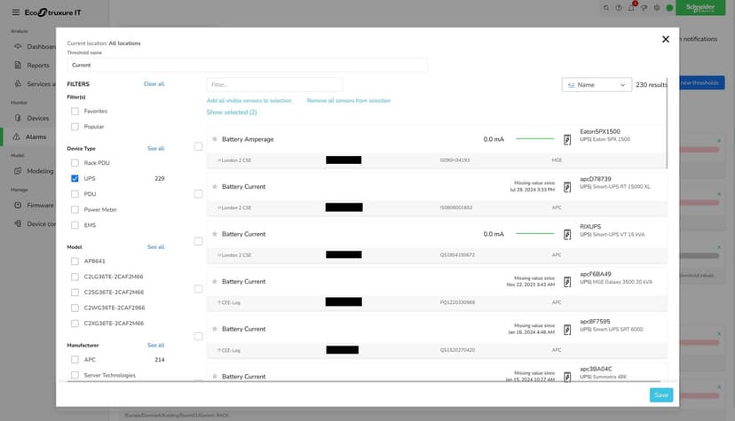This screenshot has width=735, height=421.
Task: Expand Manufacturer list with See all
Action: point(155,346)
